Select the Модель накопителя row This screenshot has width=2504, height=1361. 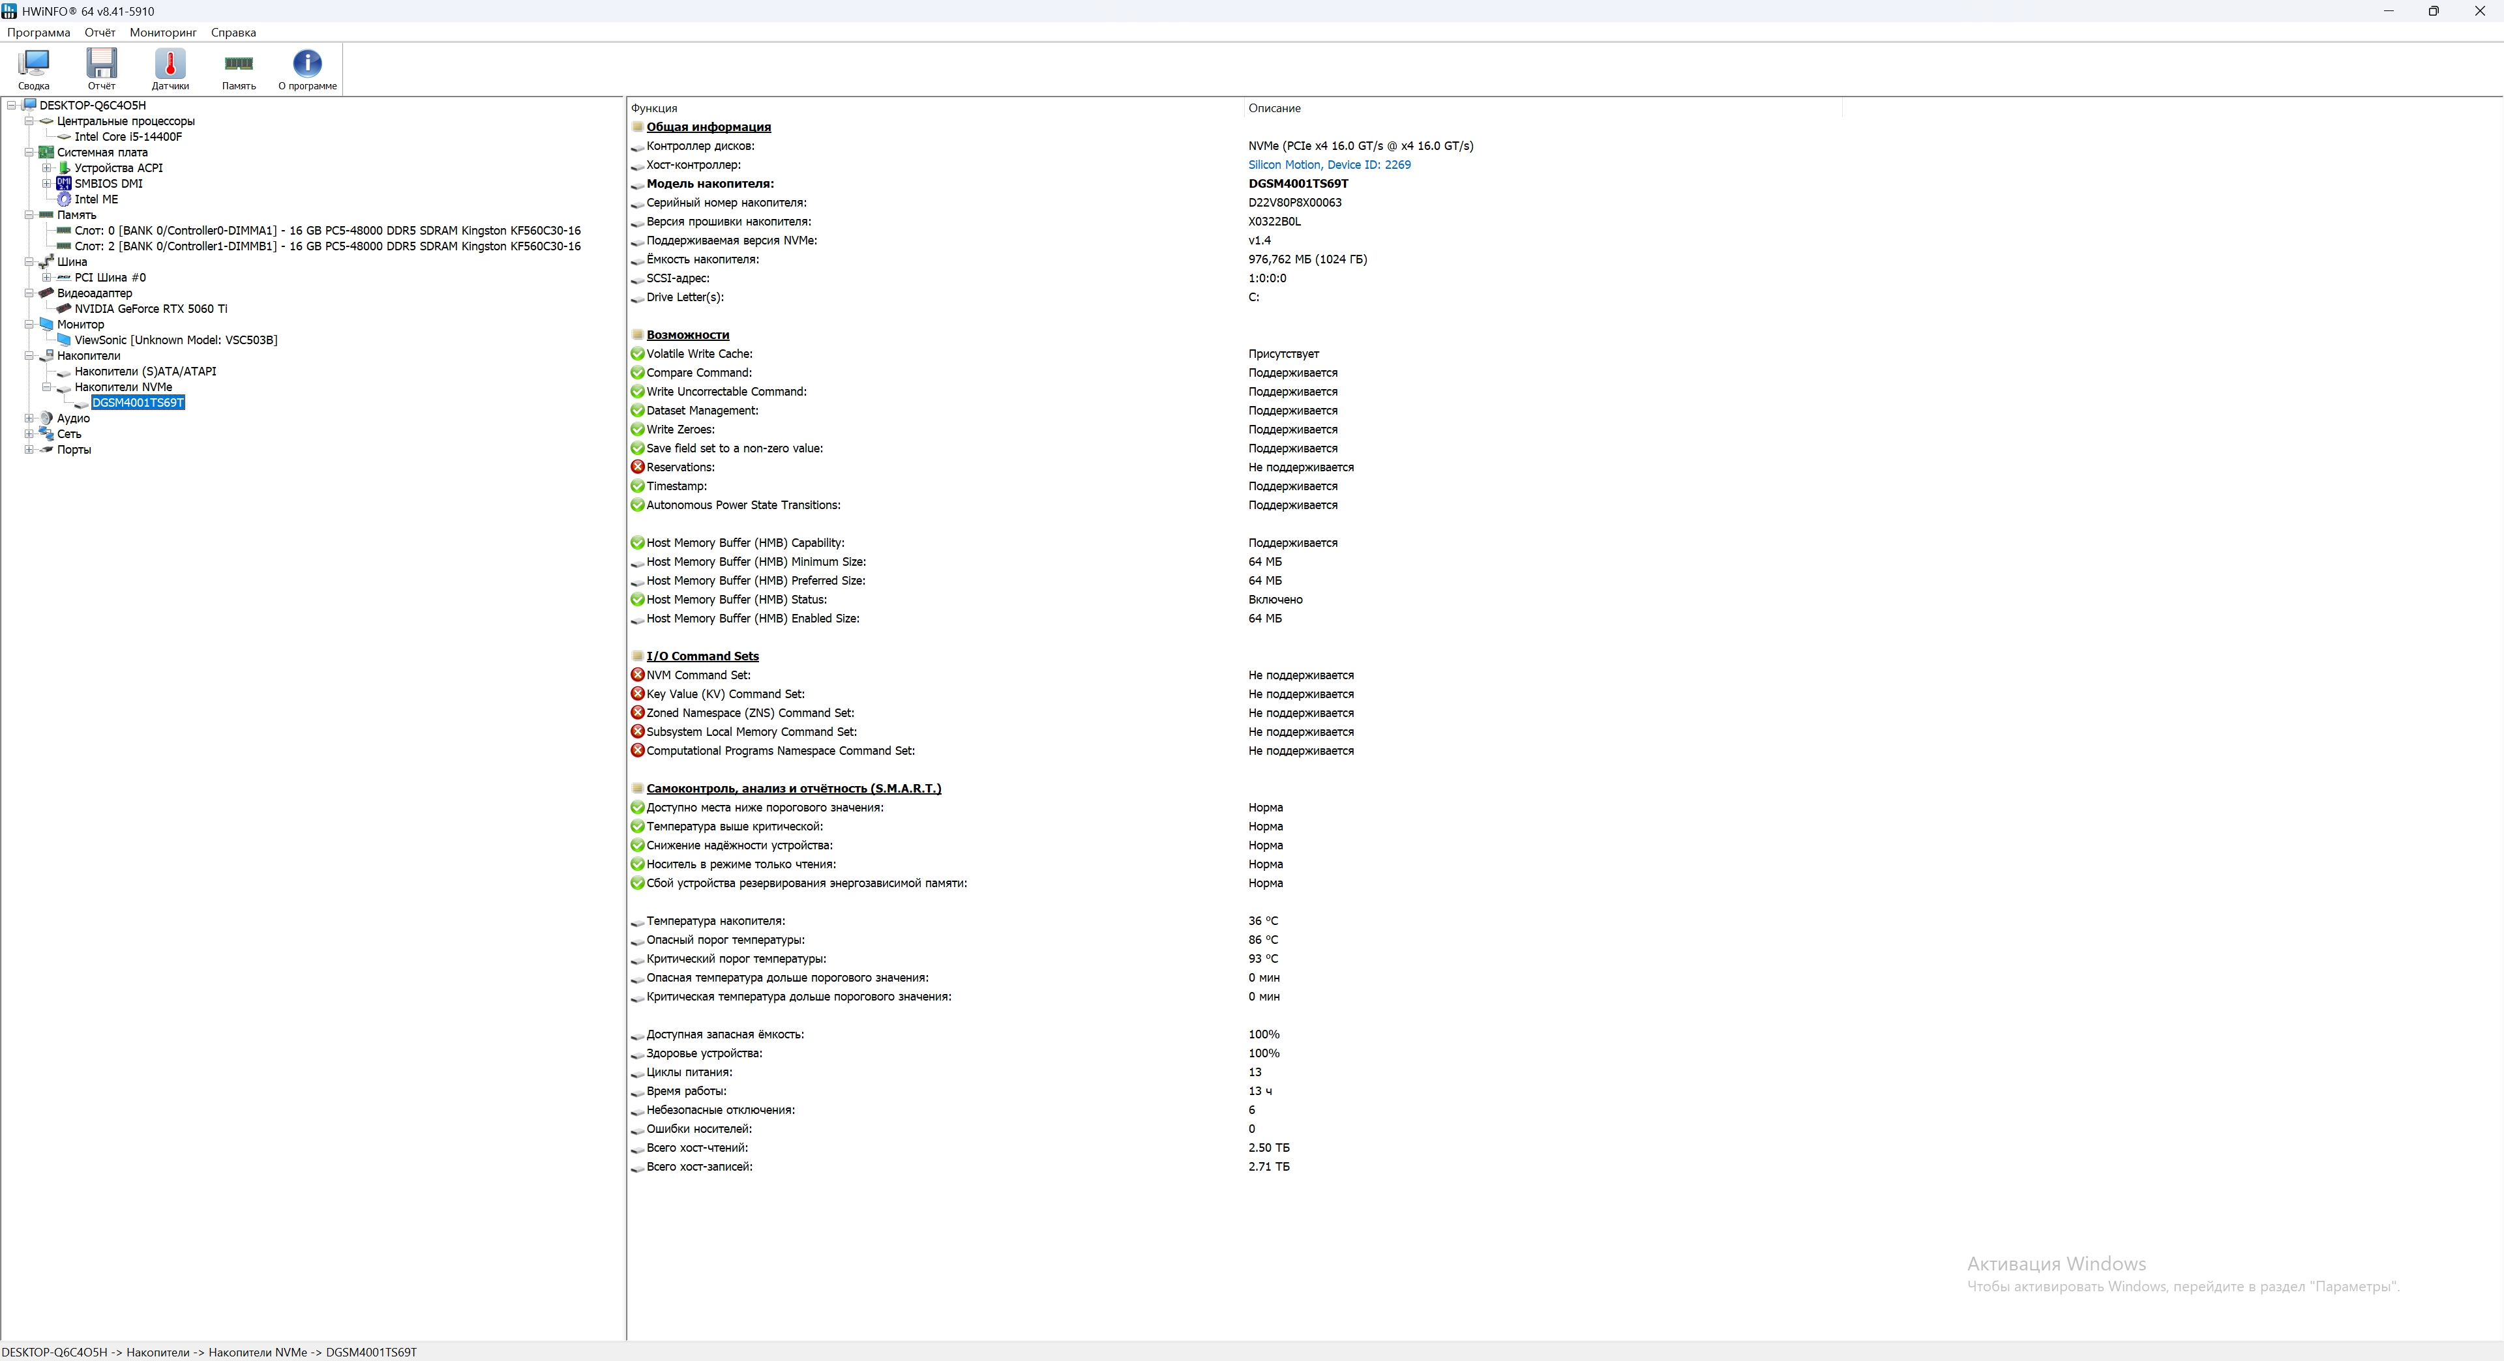pos(709,184)
